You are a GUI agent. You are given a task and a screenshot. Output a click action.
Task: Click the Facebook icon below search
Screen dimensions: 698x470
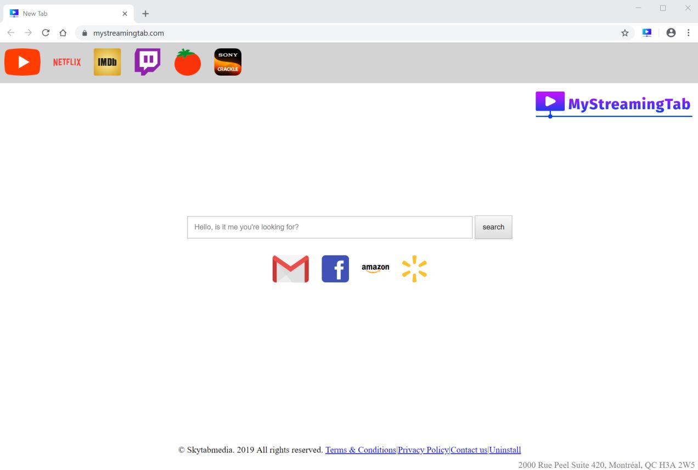(x=335, y=269)
